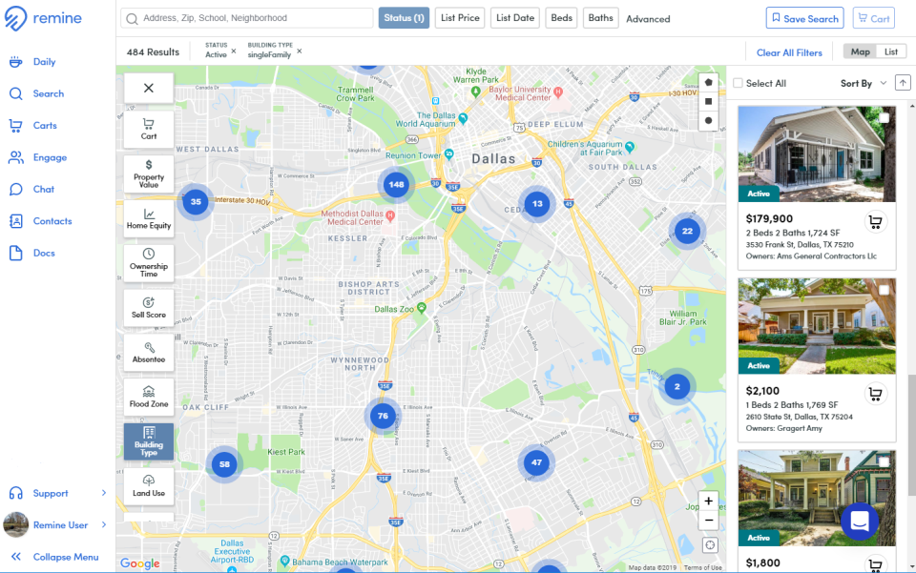Add $179,900 listing to cart

coord(875,222)
